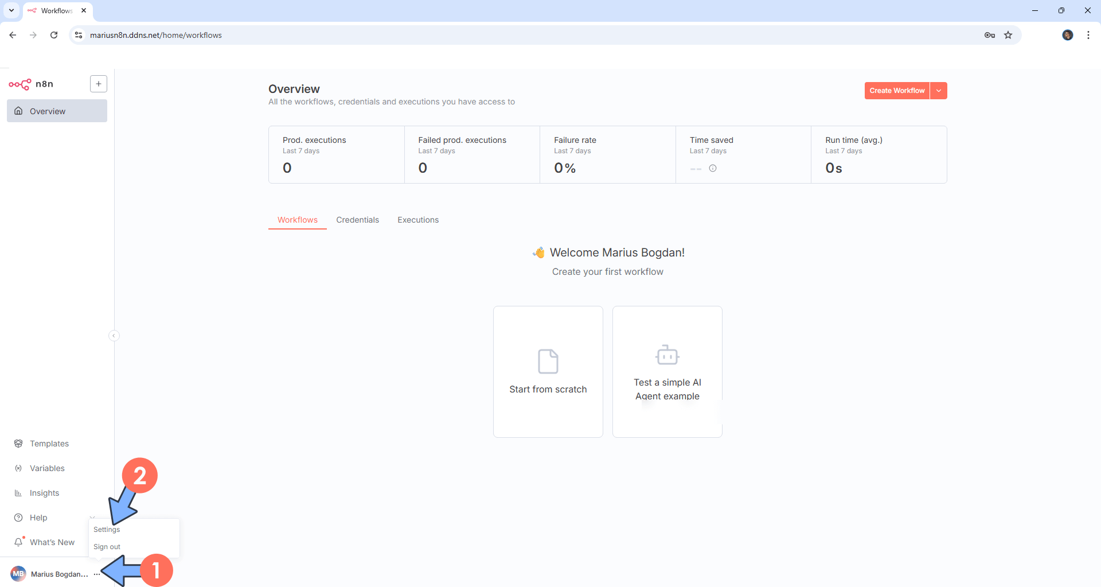The height and width of the screenshot is (587, 1101).
Task: Click the Time saved info icon
Action: pos(713,168)
